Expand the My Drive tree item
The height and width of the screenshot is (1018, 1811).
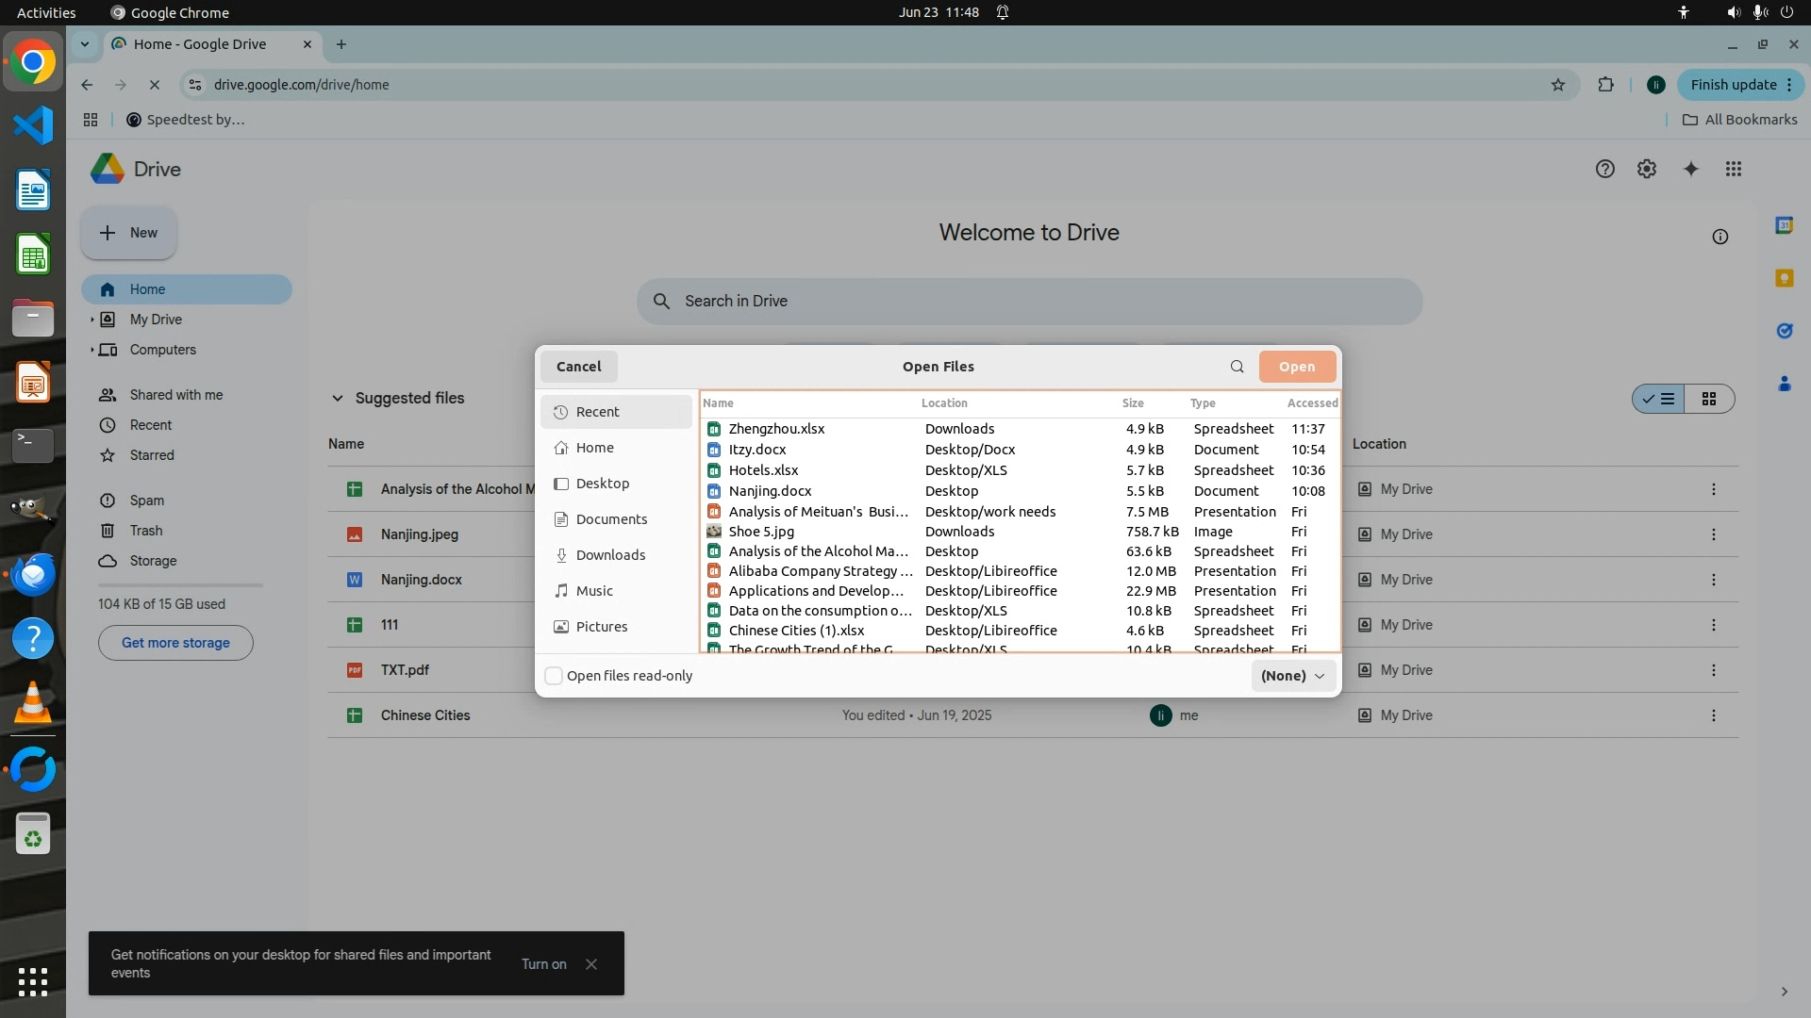92,320
